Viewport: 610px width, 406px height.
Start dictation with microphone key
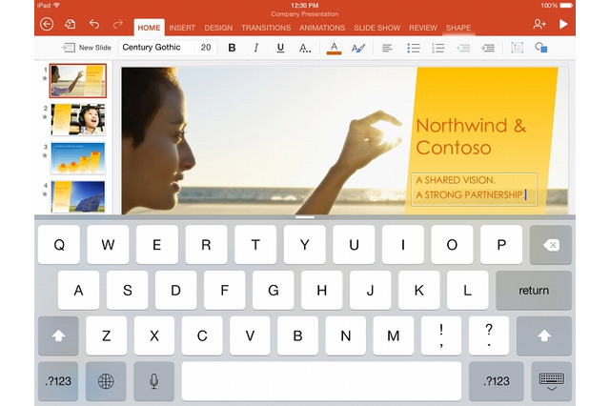pyautogui.click(x=154, y=381)
